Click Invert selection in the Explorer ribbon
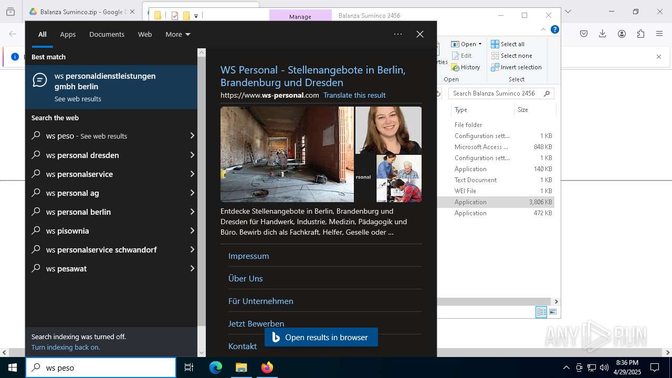Screen dimensions: 672x378 coord(516,67)
